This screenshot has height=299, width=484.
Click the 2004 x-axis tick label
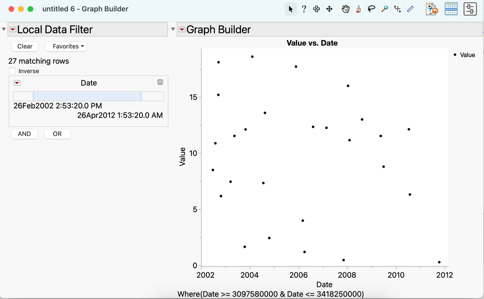coord(250,275)
